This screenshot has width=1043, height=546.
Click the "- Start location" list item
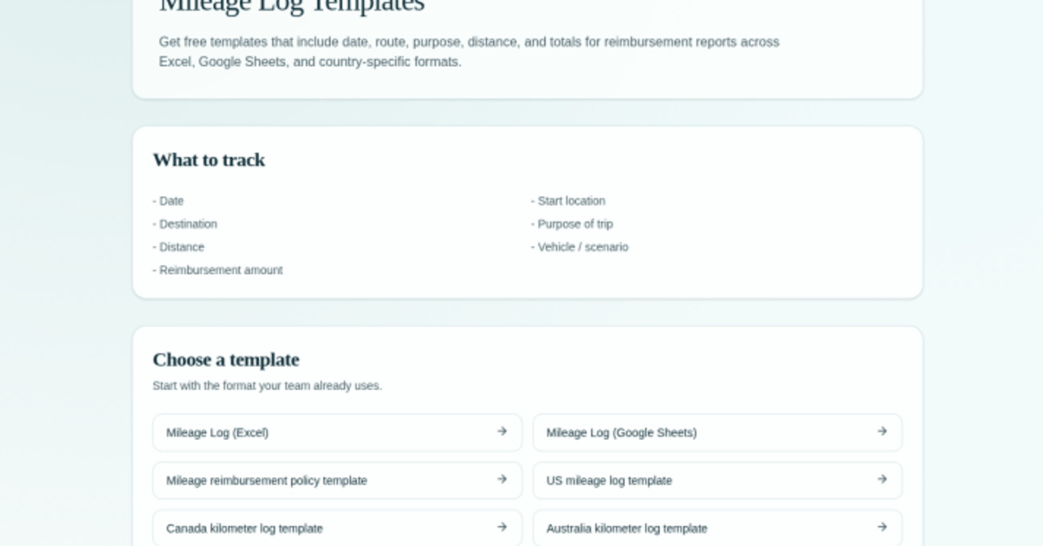pos(568,201)
